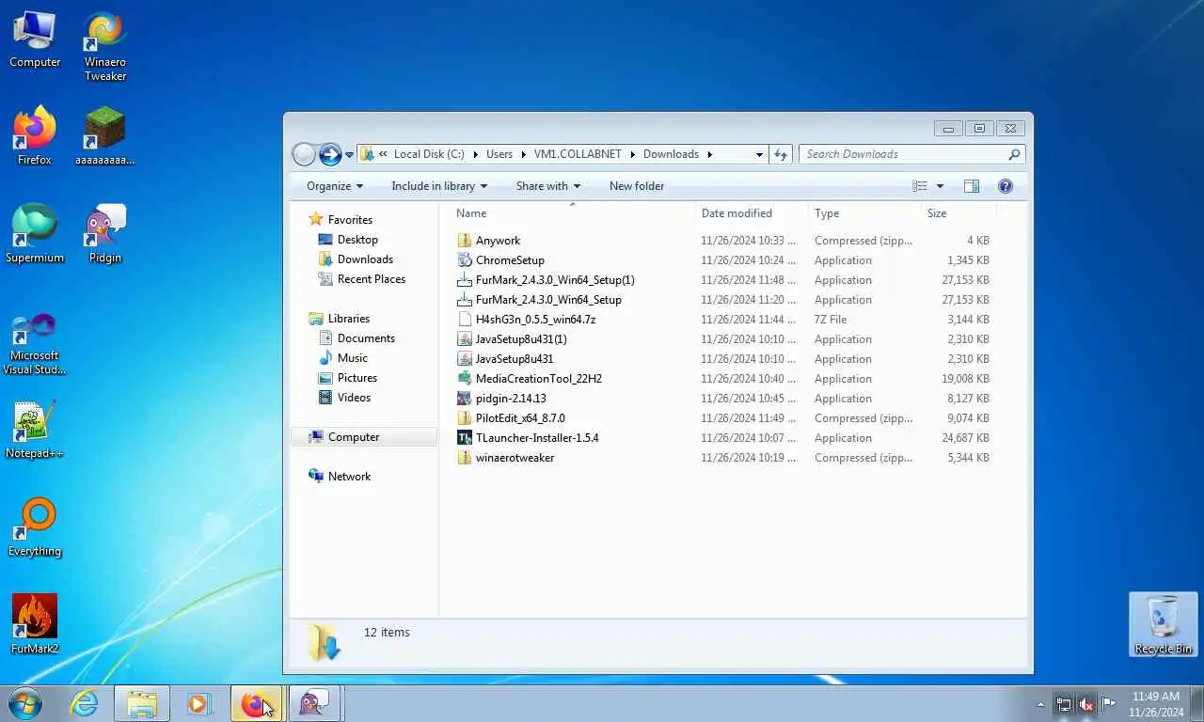Image resolution: width=1204 pixels, height=722 pixels.
Task: Select the Minecraft block desktop icon
Action: pos(105,136)
